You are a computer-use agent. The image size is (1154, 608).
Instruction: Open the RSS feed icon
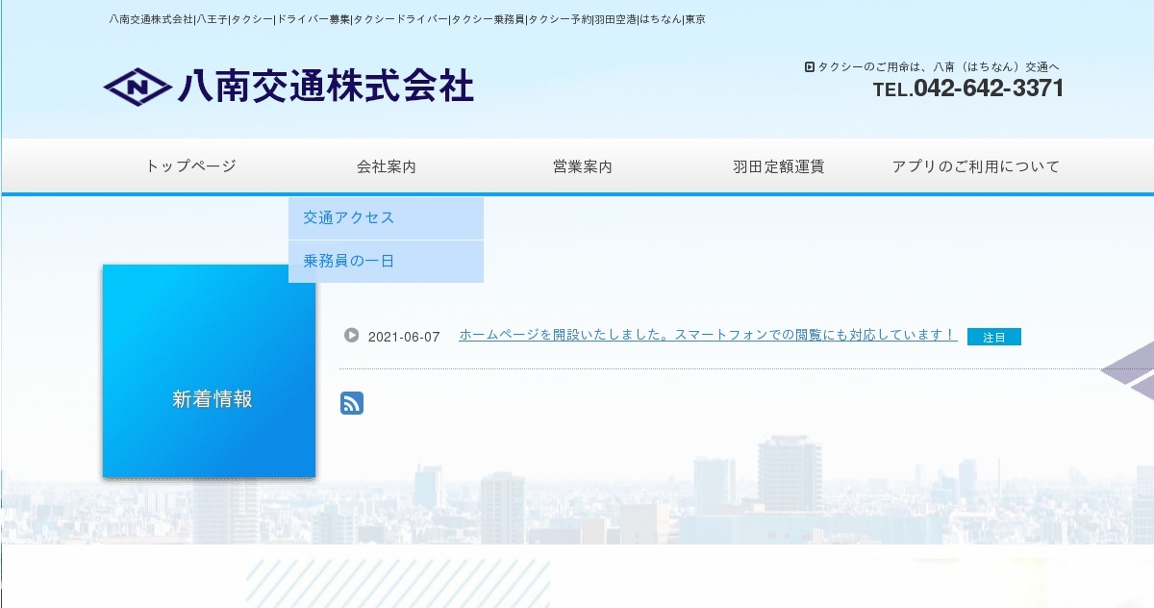click(x=352, y=403)
